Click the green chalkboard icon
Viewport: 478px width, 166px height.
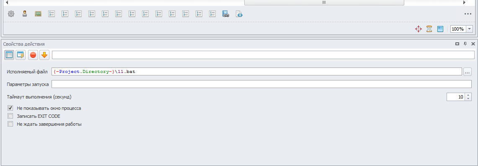[38, 14]
